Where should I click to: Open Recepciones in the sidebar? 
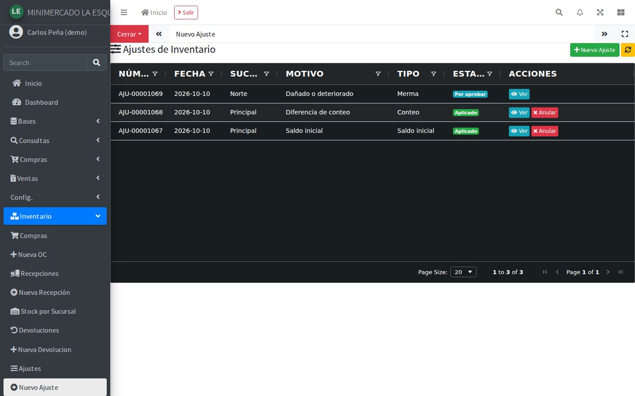tap(55, 273)
